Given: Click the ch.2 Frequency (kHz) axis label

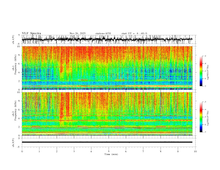Looking at the screenshot, I should [x=14, y=111].
